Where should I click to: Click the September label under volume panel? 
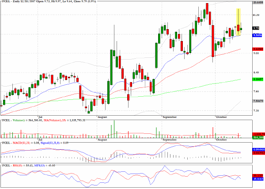pyautogui.click(x=170, y=140)
